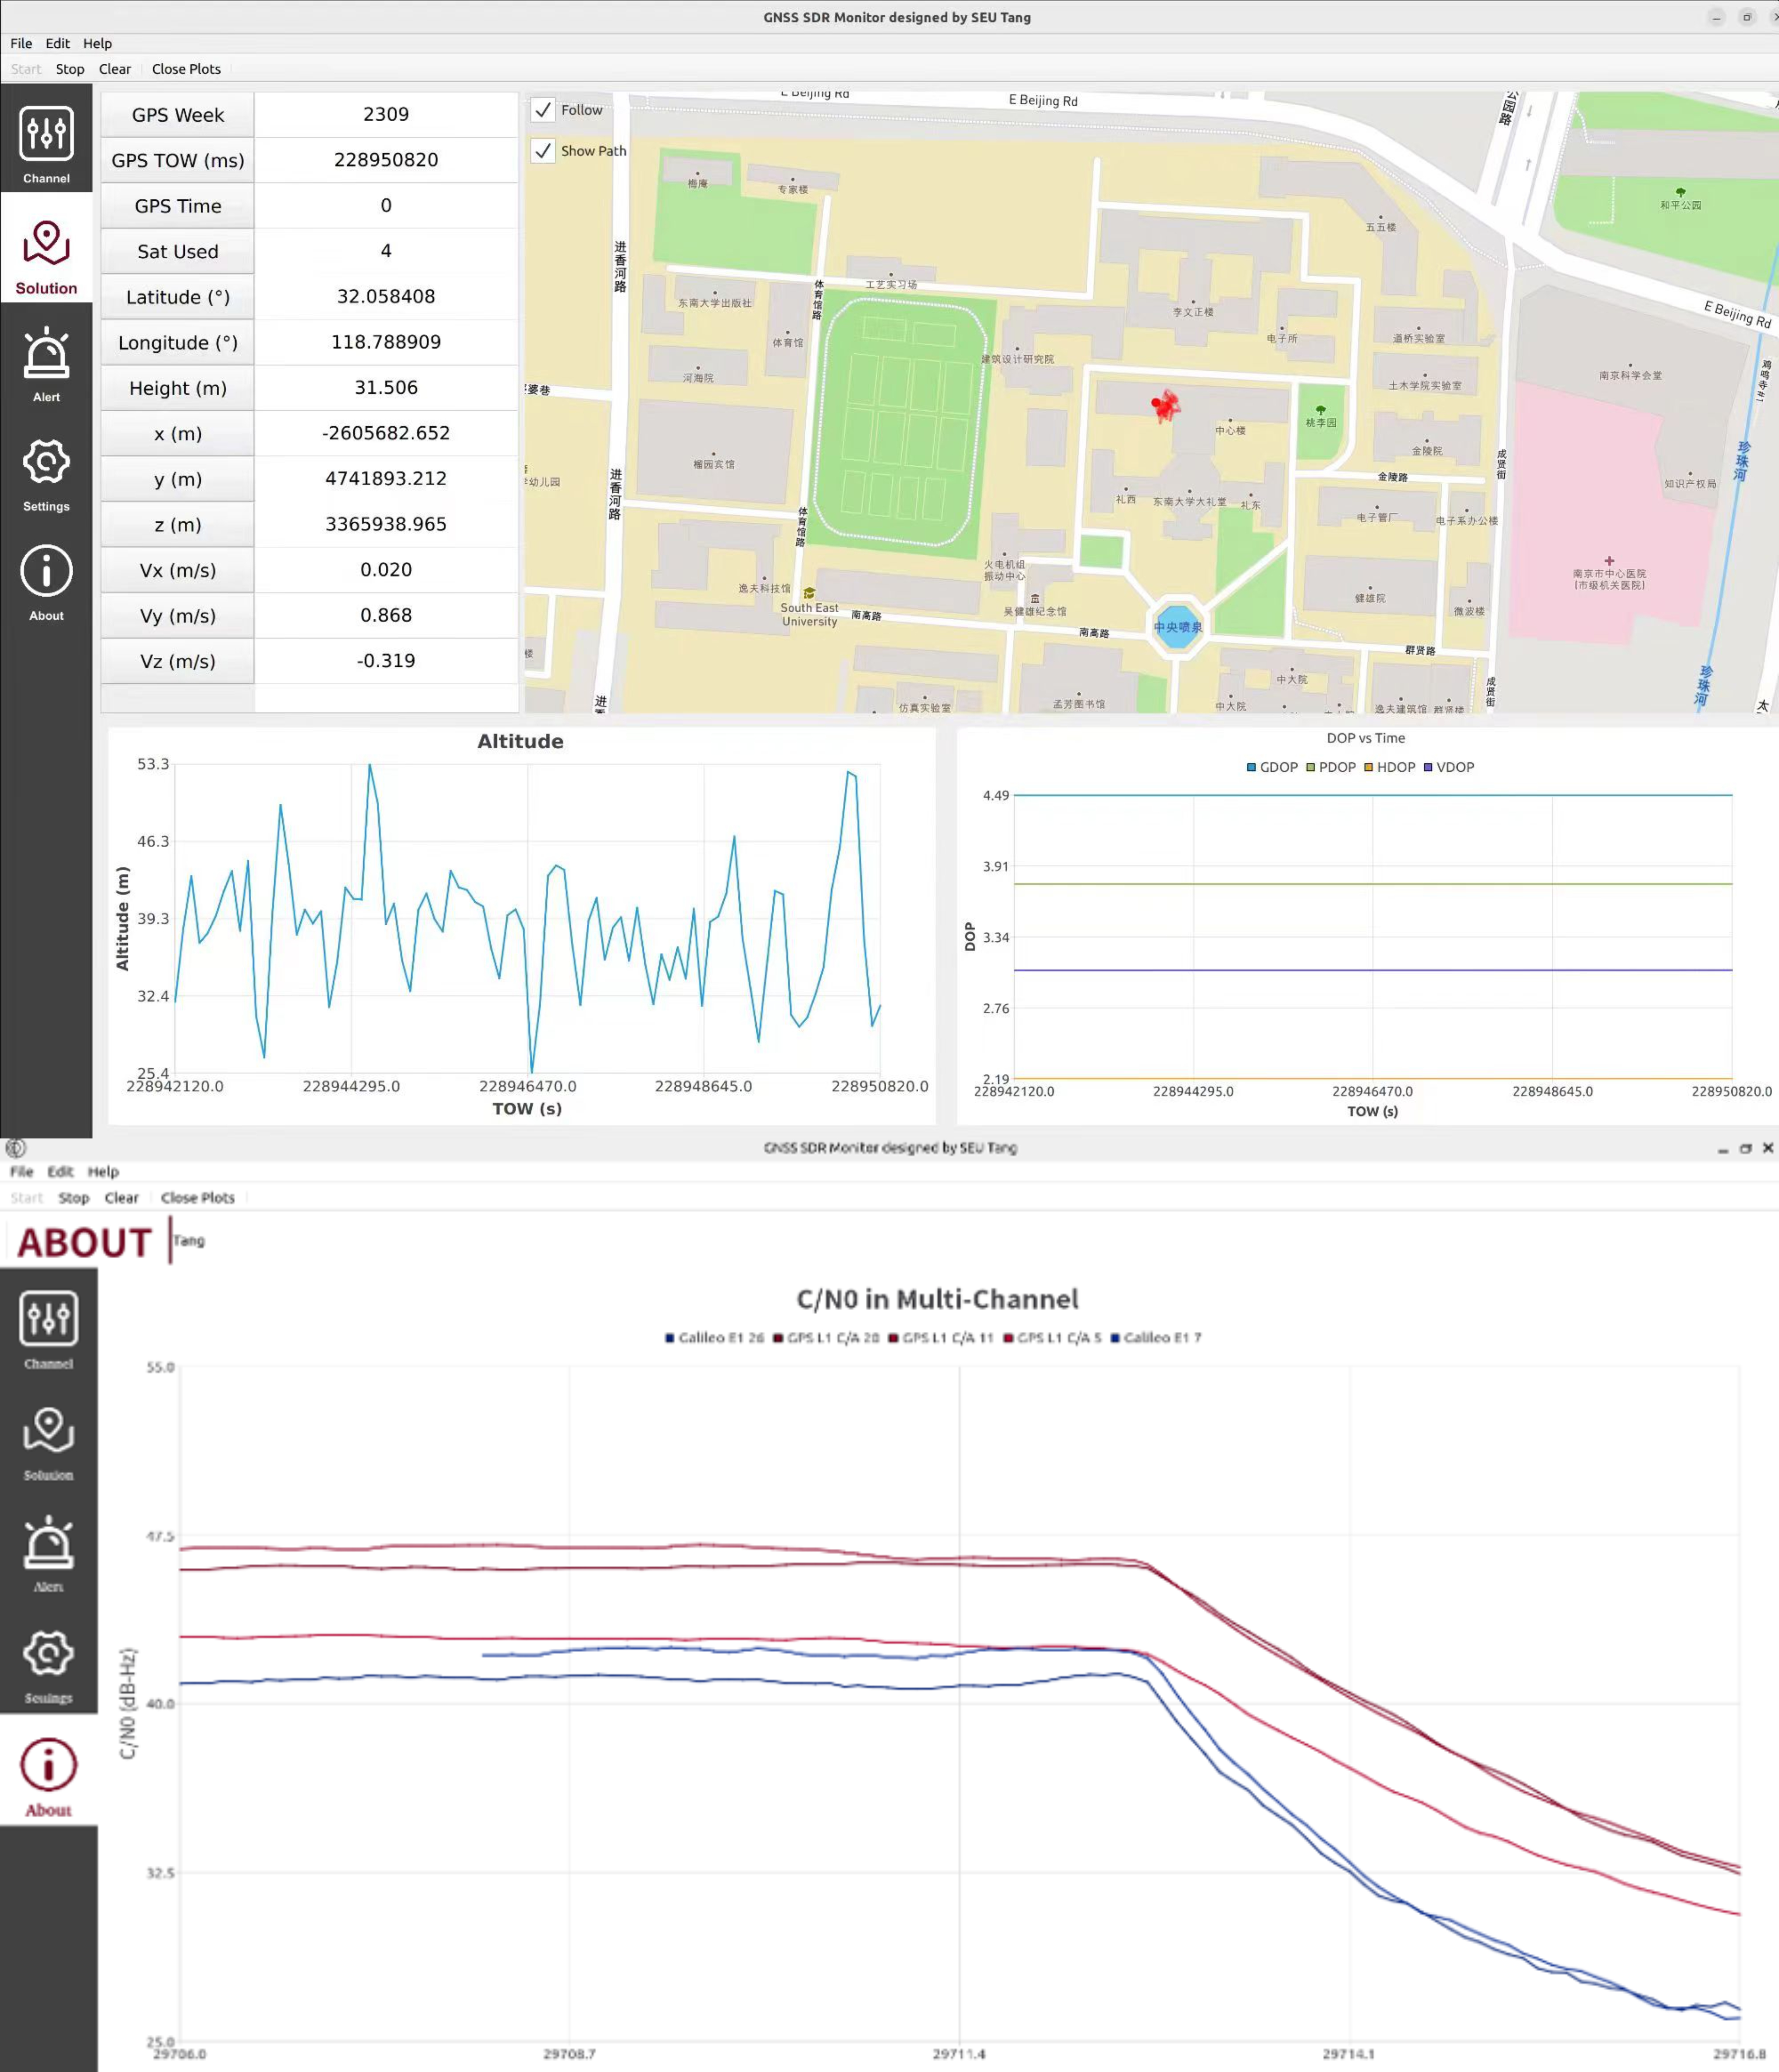Image resolution: width=1779 pixels, height=2072 pixels.
Task: Click Stop in bottom window toolbar
Action: tap(74, 1198)
